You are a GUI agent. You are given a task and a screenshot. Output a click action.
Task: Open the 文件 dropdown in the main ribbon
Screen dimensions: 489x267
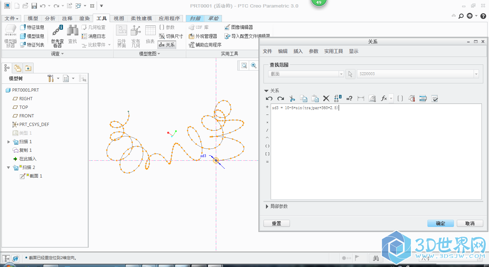[12, 19]
